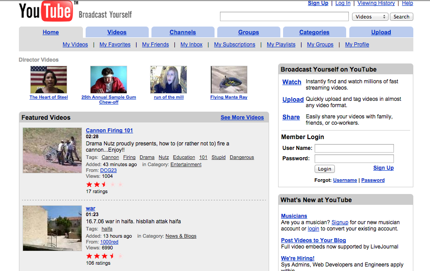Viewport: 430px width, 271px height.
Task: Go to the Categories tab
Action: pyautogui.click(x=314, y=32)
